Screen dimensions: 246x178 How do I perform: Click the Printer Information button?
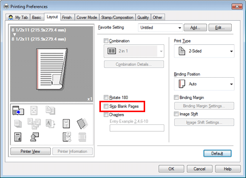[x=72, y=151]
